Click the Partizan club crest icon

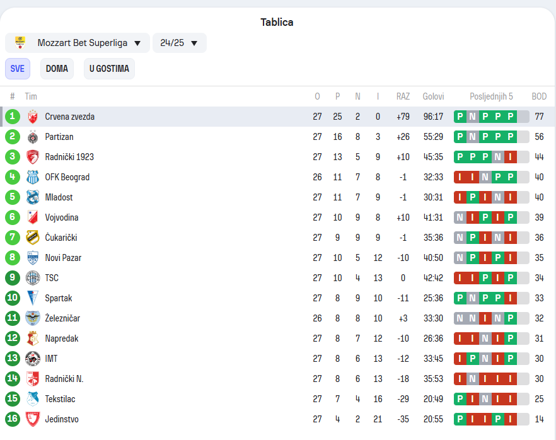point(33,137)
